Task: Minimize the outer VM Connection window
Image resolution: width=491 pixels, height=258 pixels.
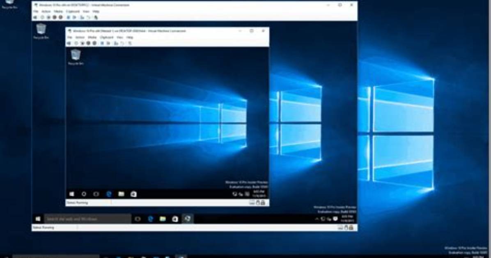Action: 328,5
